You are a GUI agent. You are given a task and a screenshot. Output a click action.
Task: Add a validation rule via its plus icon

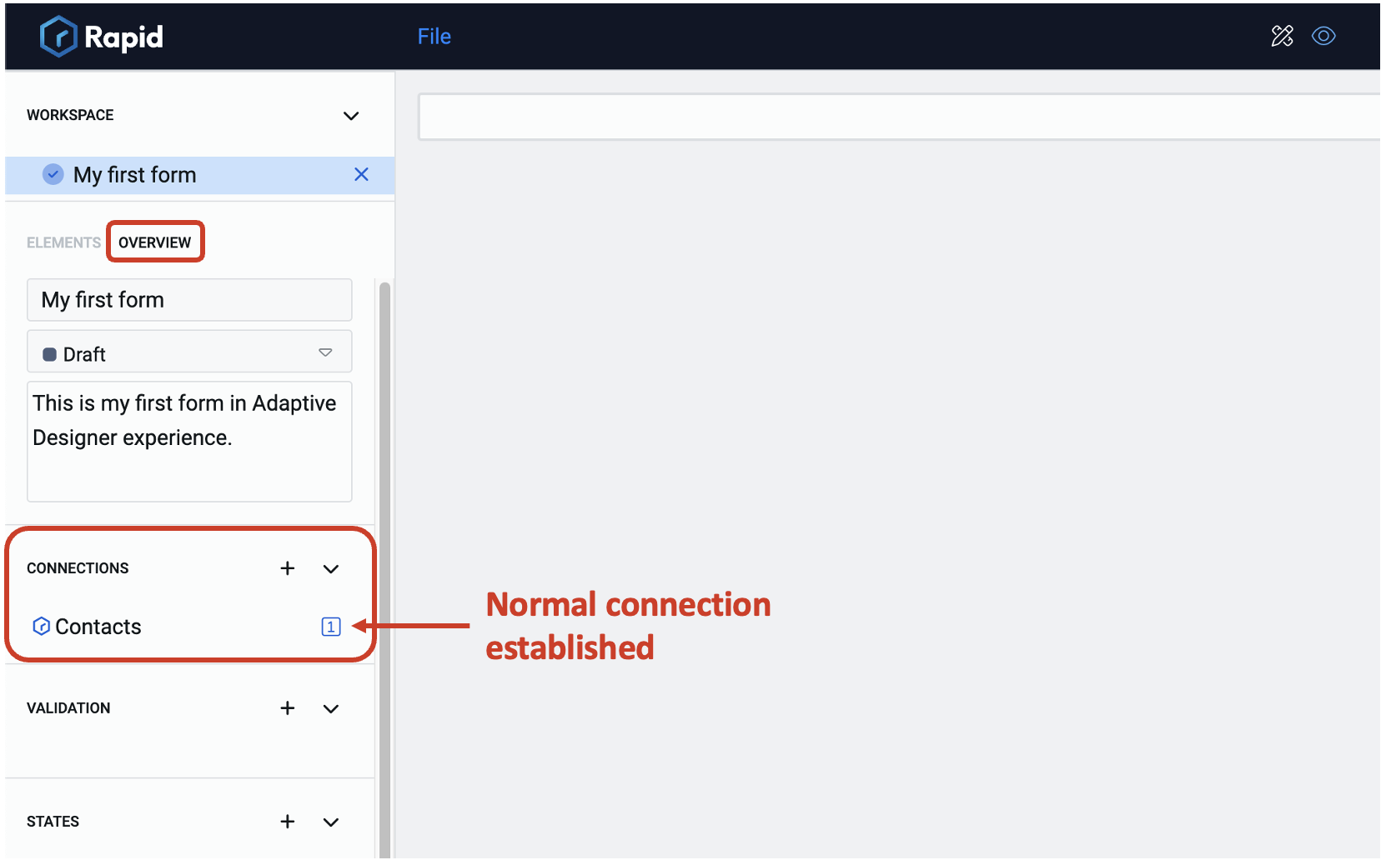(x=287, y=708)
